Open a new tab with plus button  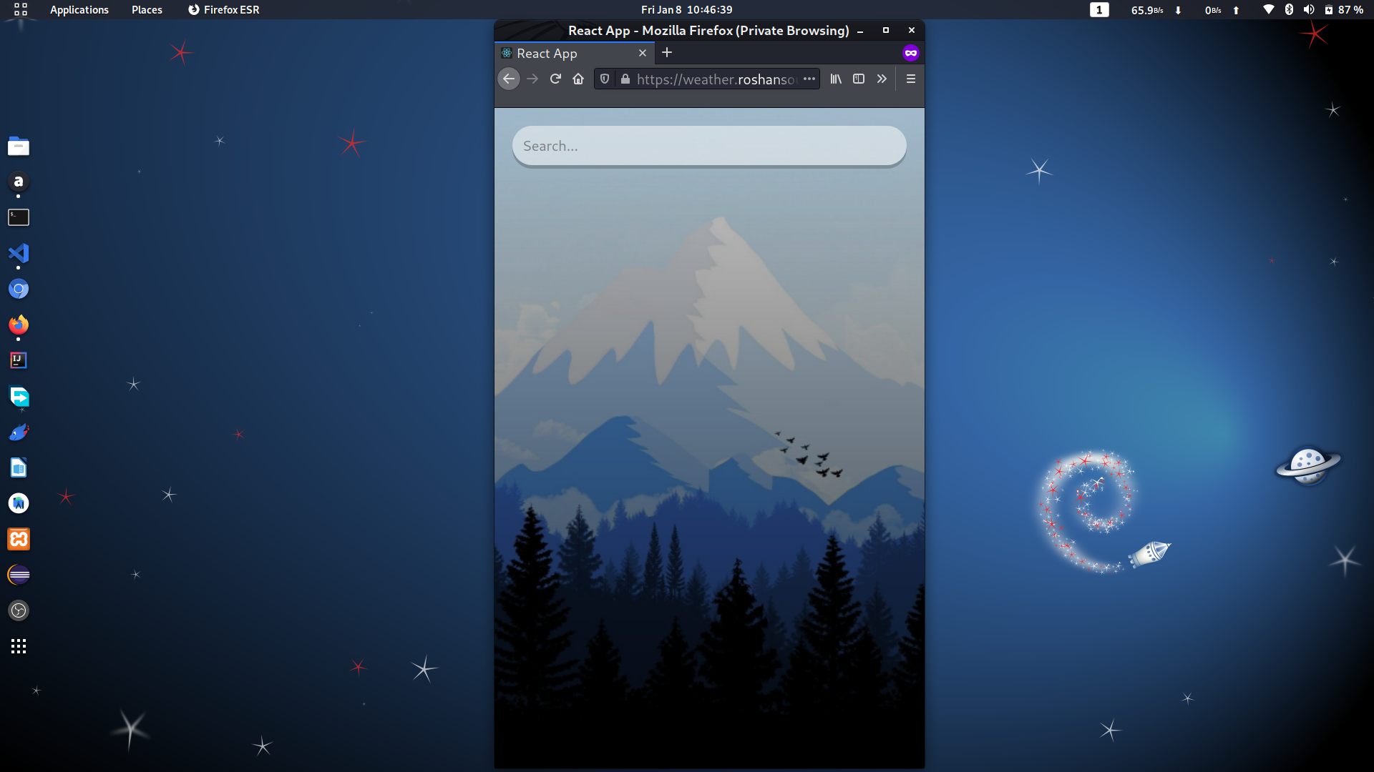[667, 53]
